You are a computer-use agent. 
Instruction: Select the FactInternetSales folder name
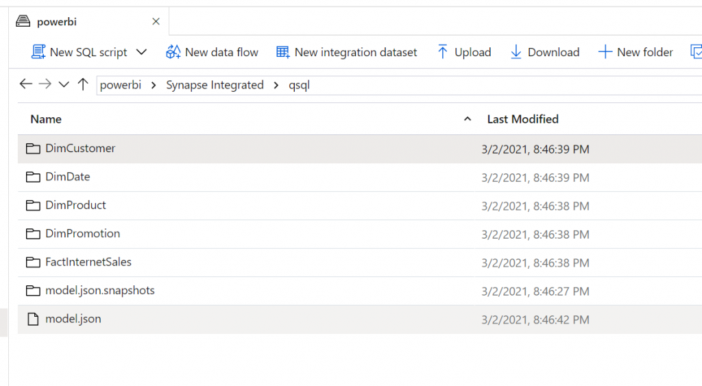[x=88, y=262]
